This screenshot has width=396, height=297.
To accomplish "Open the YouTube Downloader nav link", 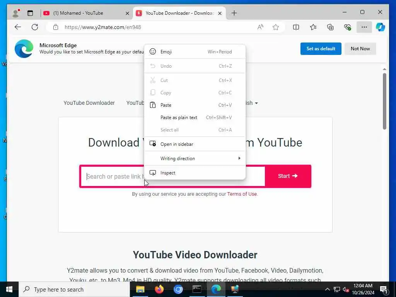I will (x=89, y=103).
